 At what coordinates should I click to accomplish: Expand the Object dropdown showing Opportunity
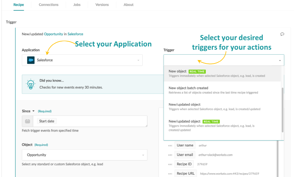pyautogui.click(x=84, y=155)
